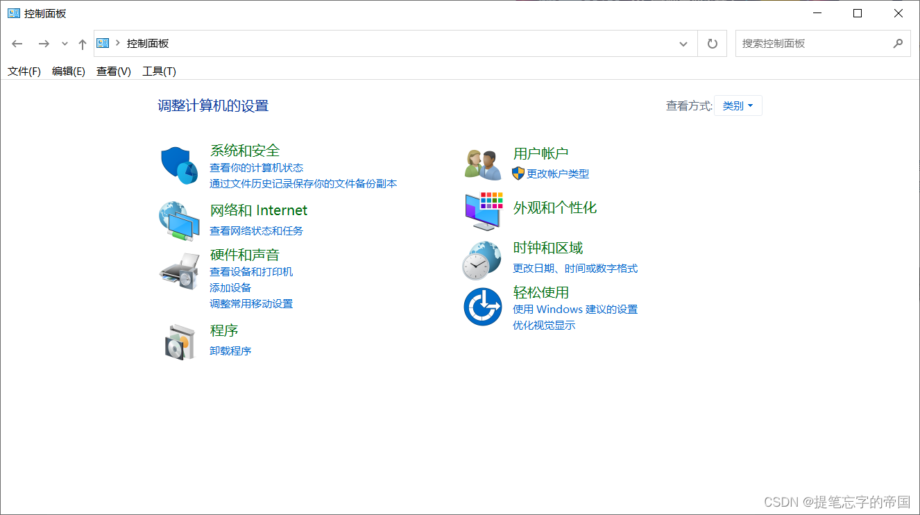
Task: Click 使用 Windows 建议的设置 link
Action: pos(575,310)
